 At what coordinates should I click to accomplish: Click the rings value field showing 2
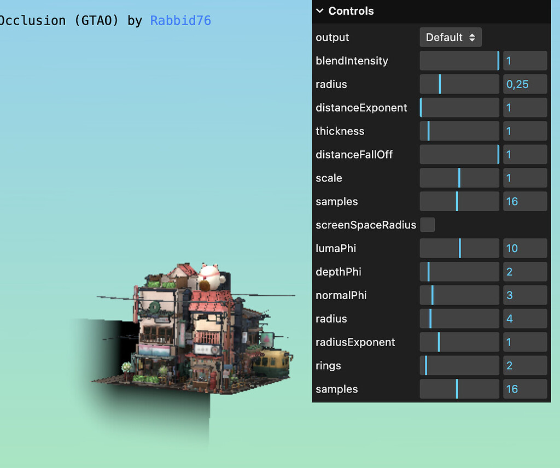coord(524,366)
